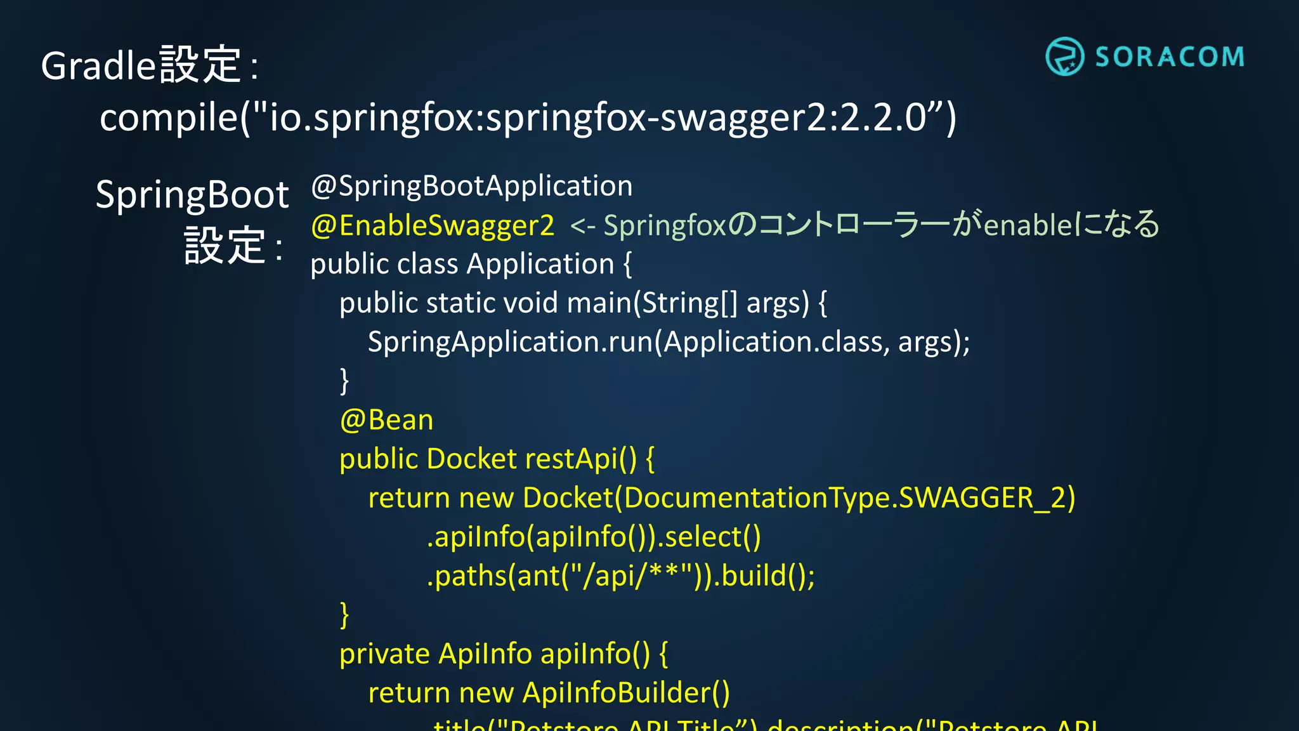Select 'private ApiInfo apiInfo() {' line
The width and height of the screenshot is (1299, 731).
click(504, 654)
